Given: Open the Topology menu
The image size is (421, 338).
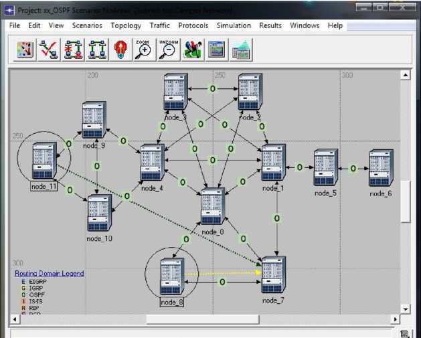Looking at the screenshot, I should click(x=126, y=25).
